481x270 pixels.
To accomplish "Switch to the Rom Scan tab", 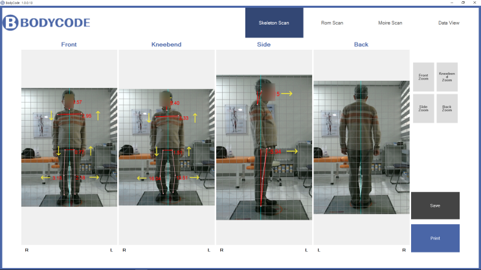I will pos(332,23).
